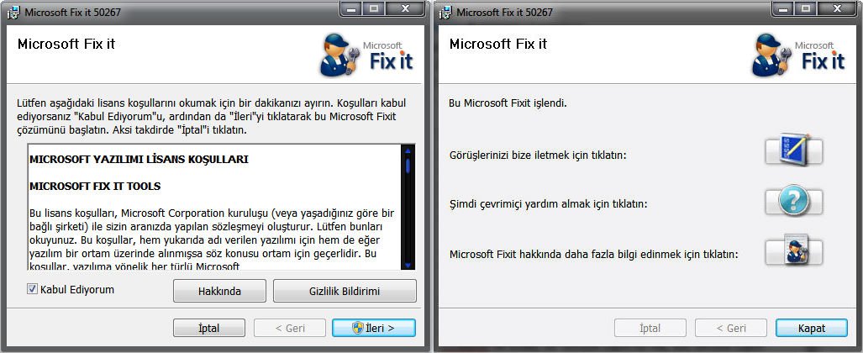Click İleri to proceed
Viewport: 863px width, 353px height.
tap(374, 328)
